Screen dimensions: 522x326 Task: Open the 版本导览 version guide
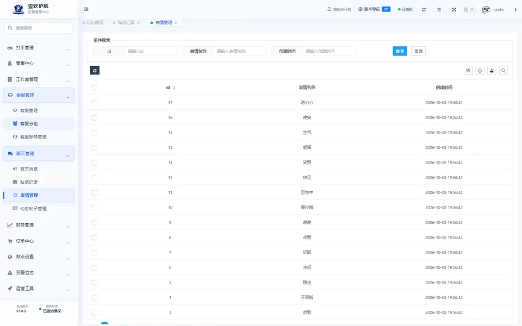tap(374, 9)
